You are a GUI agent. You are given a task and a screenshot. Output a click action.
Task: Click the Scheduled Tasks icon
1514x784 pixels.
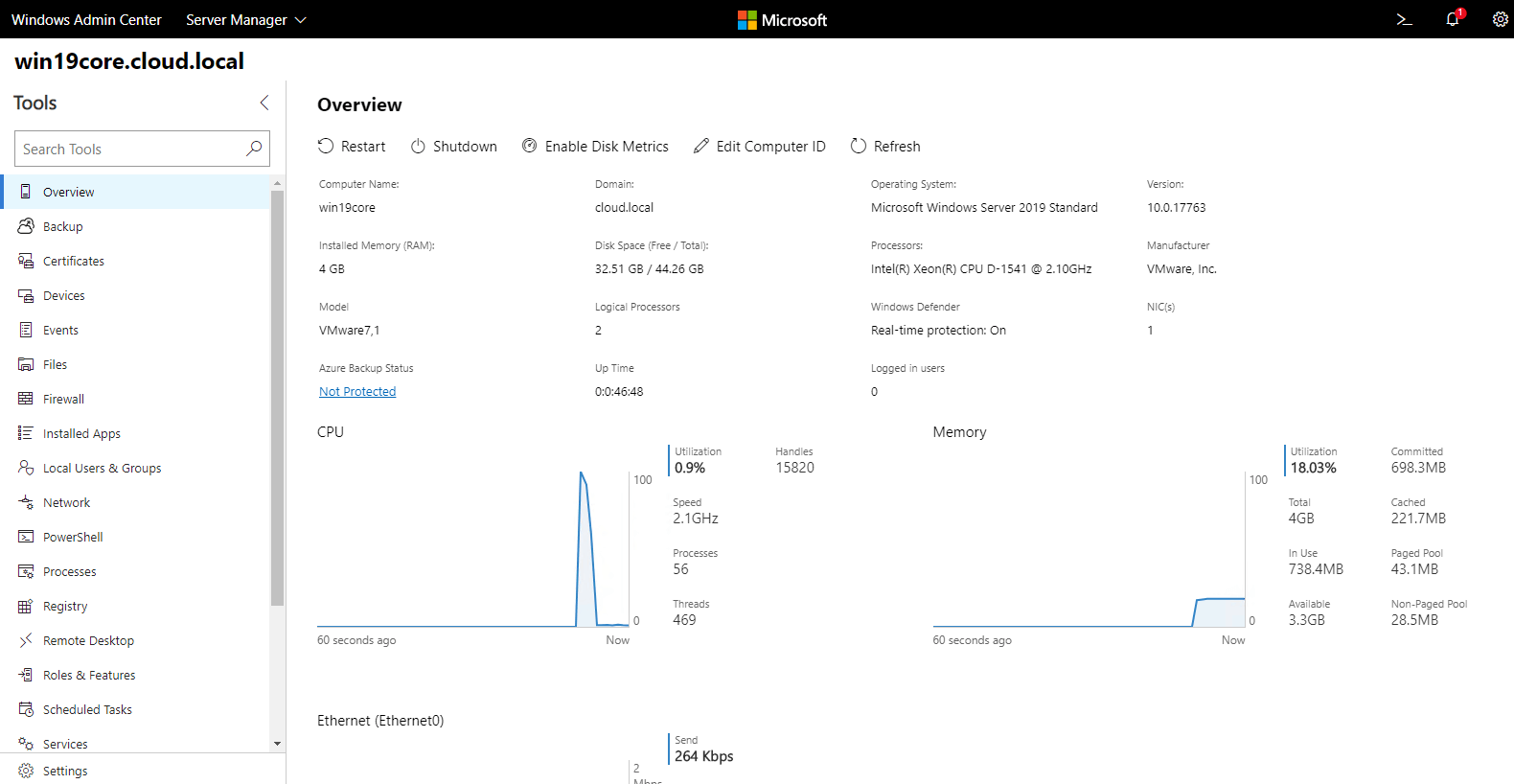pyautogui.click(x=26, y=709)
